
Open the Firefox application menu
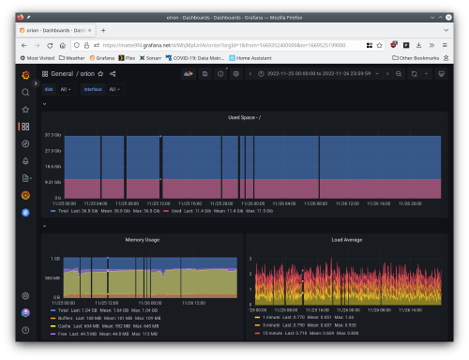pos(445,45)
